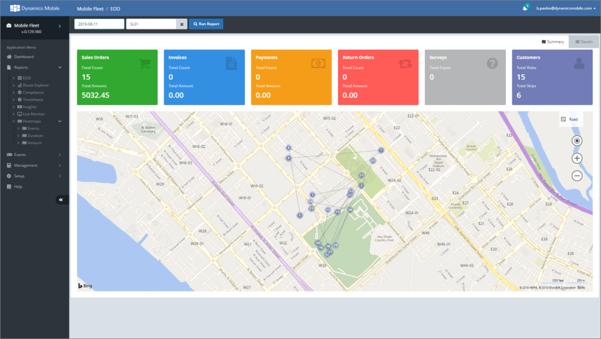Click the Mobile Fleet briefcase icon

pyautogui.click(x=9, y=25)
